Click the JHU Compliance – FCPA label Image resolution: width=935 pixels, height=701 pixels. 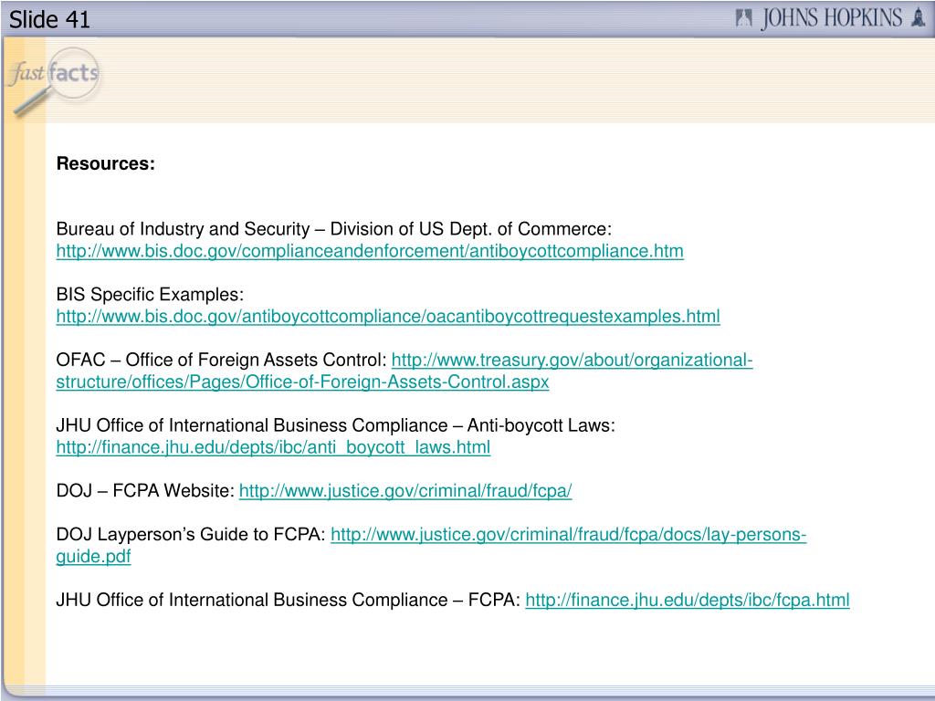point(289,600)
